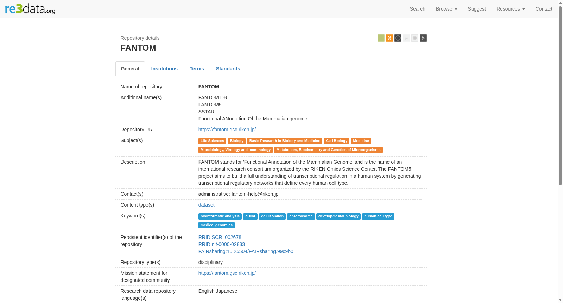Screen dimensions: 563x303
Task: Click the orange open access padlock icon
Action: click(390, 38)
